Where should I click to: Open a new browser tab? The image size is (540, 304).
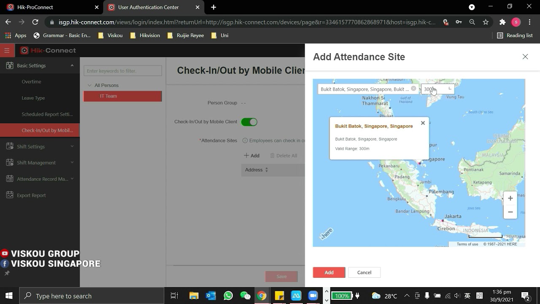coord(213,7)
